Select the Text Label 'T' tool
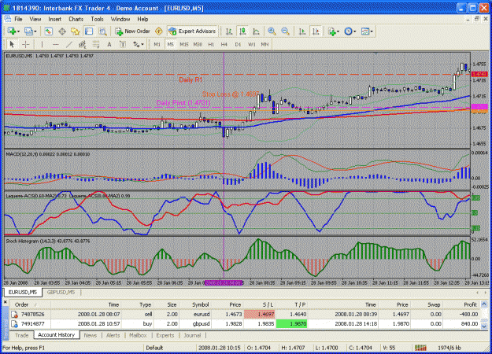 point(123,45)
